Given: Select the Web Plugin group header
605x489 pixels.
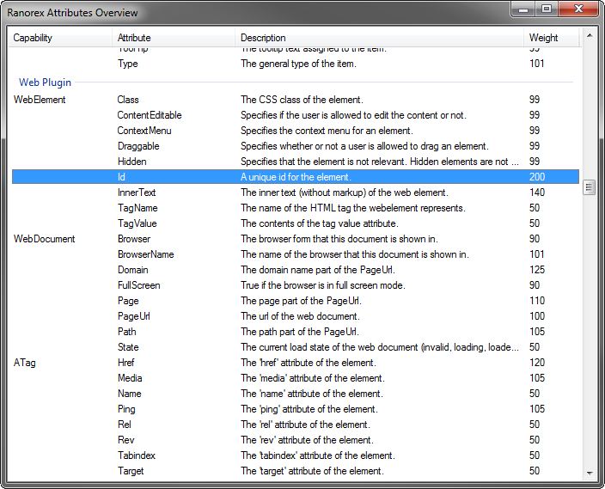Looking at the screenshot, I should (46, 83).
